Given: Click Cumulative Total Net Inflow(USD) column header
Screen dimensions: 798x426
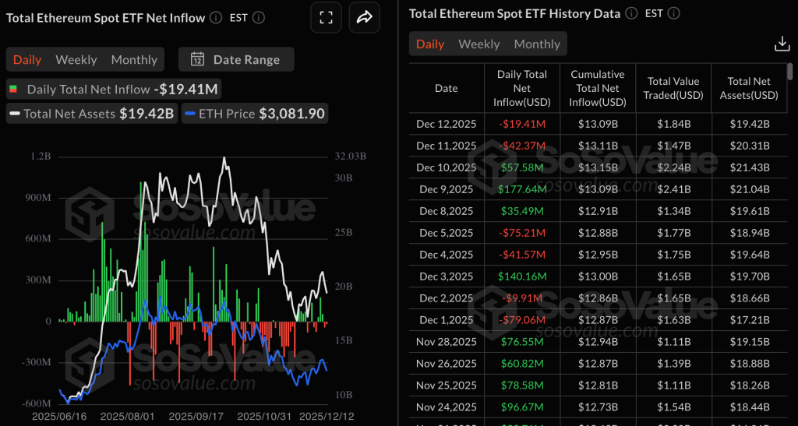Looking at the screenshot, I should pos(598,88).
